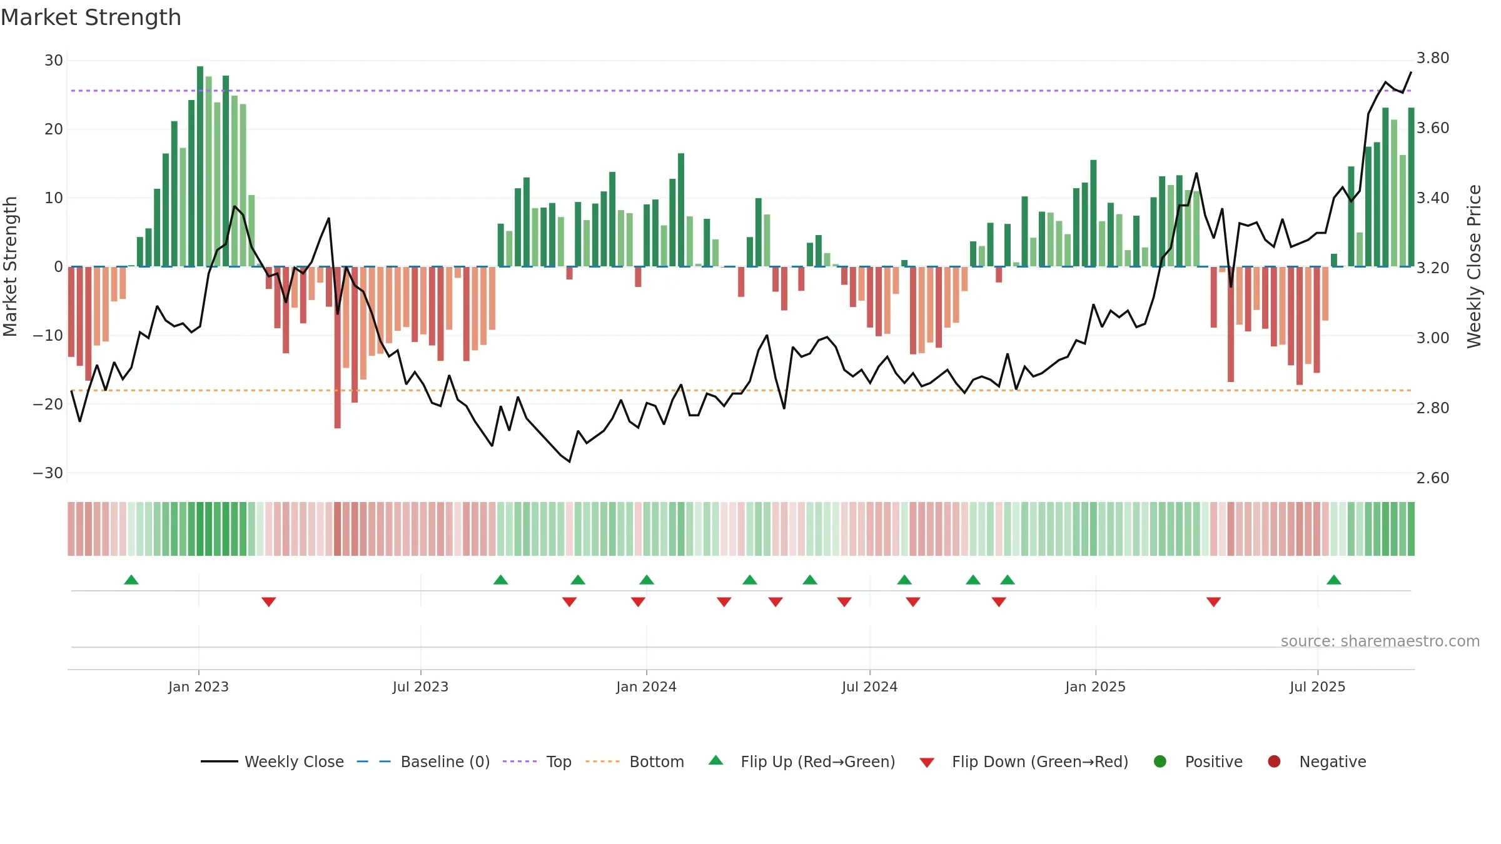
Task: Click the 30 tick on the left axis
Action: [x=54, y=61]
